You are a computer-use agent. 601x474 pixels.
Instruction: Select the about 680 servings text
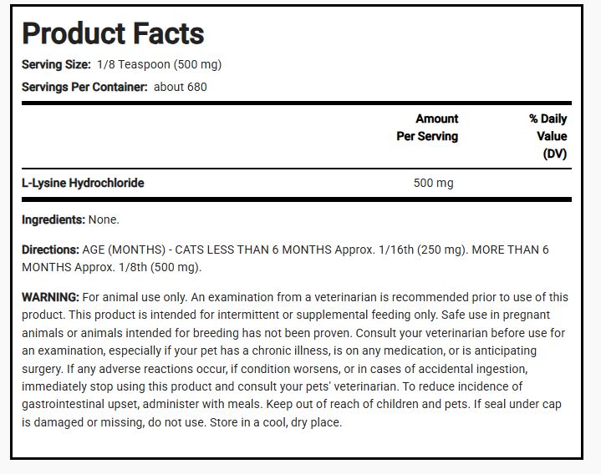(181, 87)
